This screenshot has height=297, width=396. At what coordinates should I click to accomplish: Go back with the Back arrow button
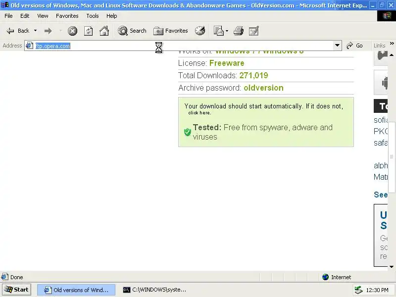point(18,31)
